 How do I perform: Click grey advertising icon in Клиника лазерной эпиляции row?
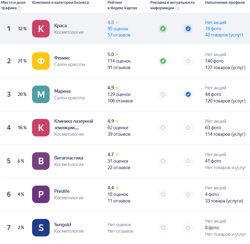pyautogui.click(x=163, y=128)
